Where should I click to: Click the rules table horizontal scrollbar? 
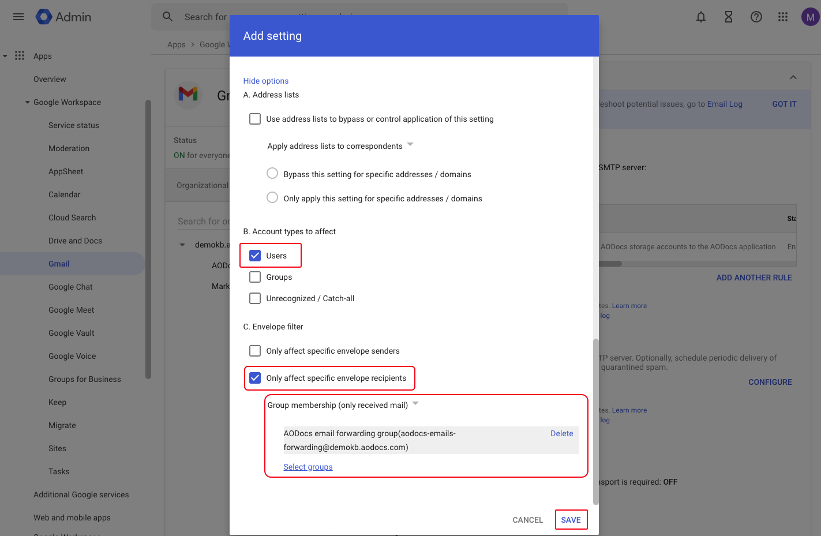coord(610,264)
